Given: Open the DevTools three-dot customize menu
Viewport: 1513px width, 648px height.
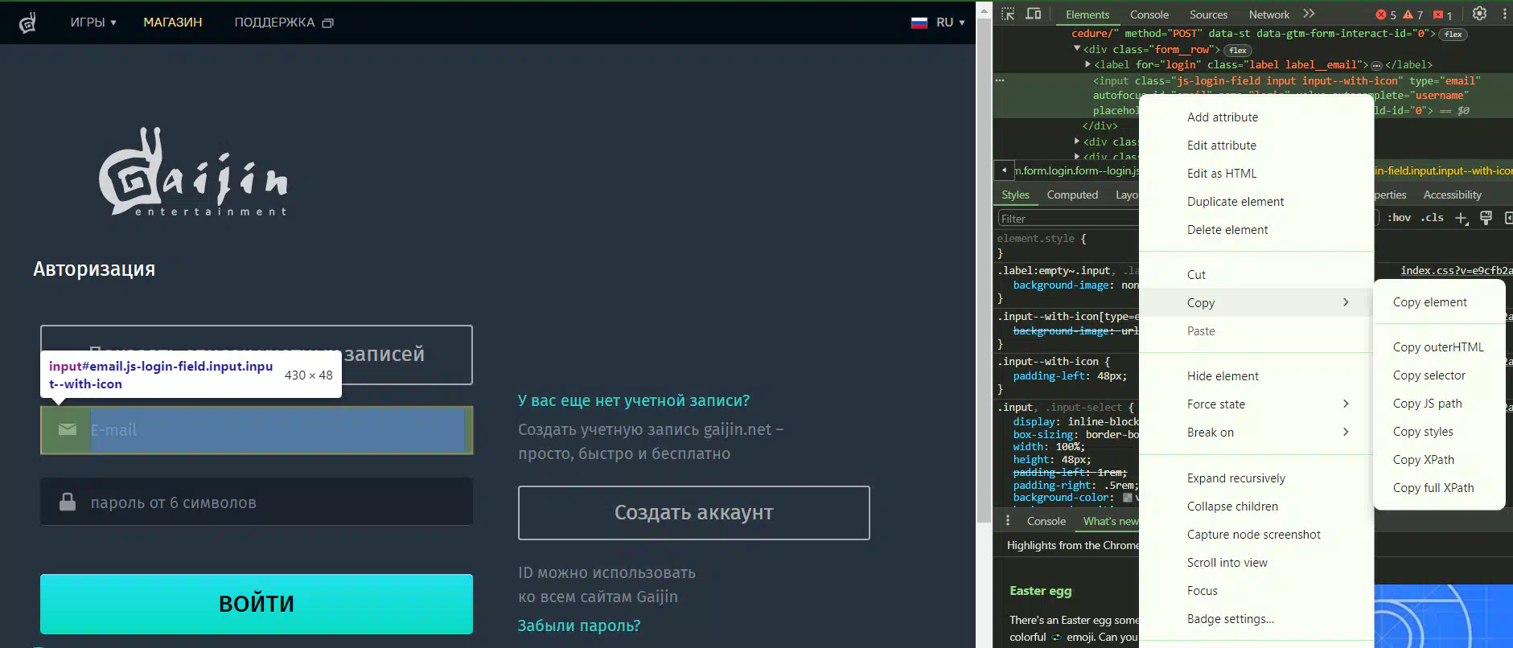Looking at the screenshot, I should tap(1504, 14).
